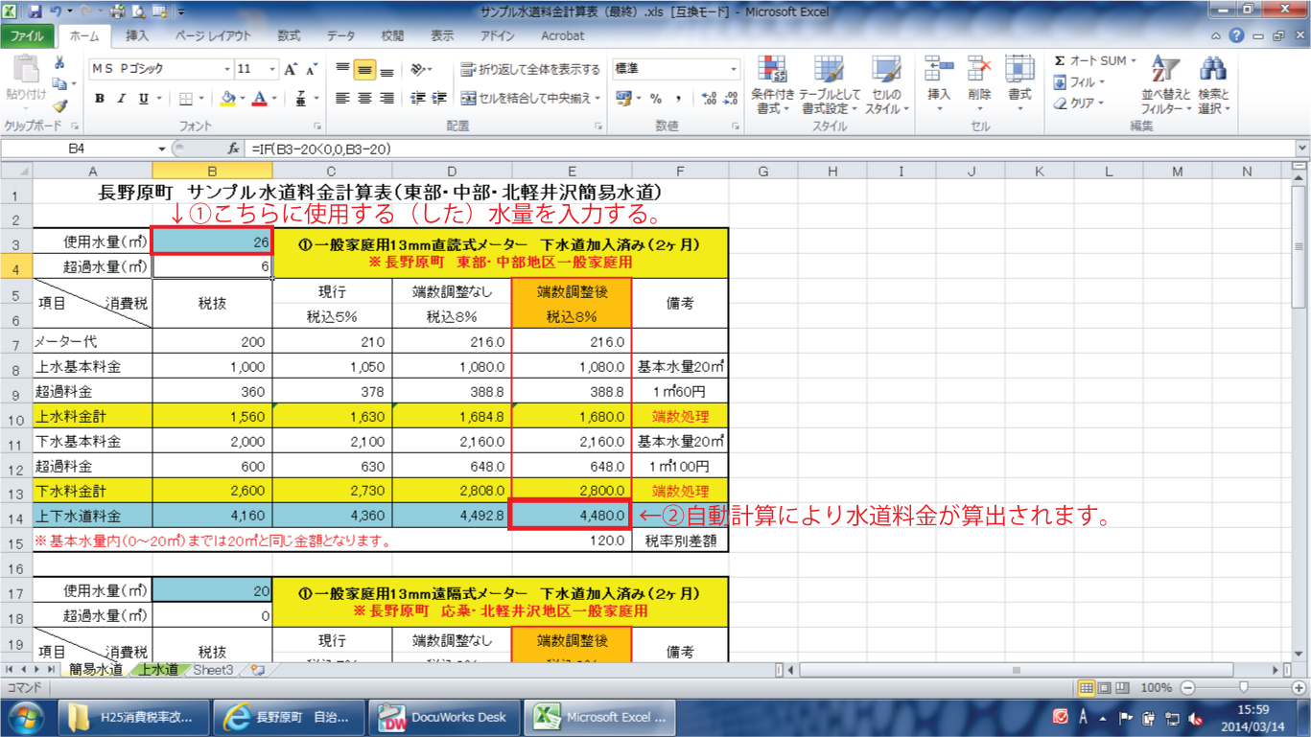1311x737 pixels.
Task: Click the Increase Decimal icon
Action: click(x=709, y=99)
